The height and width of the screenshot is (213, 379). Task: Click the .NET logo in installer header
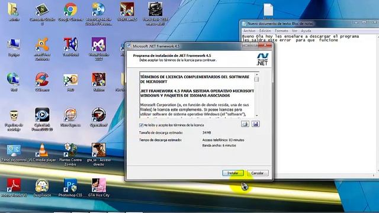(x=262, y=59)
